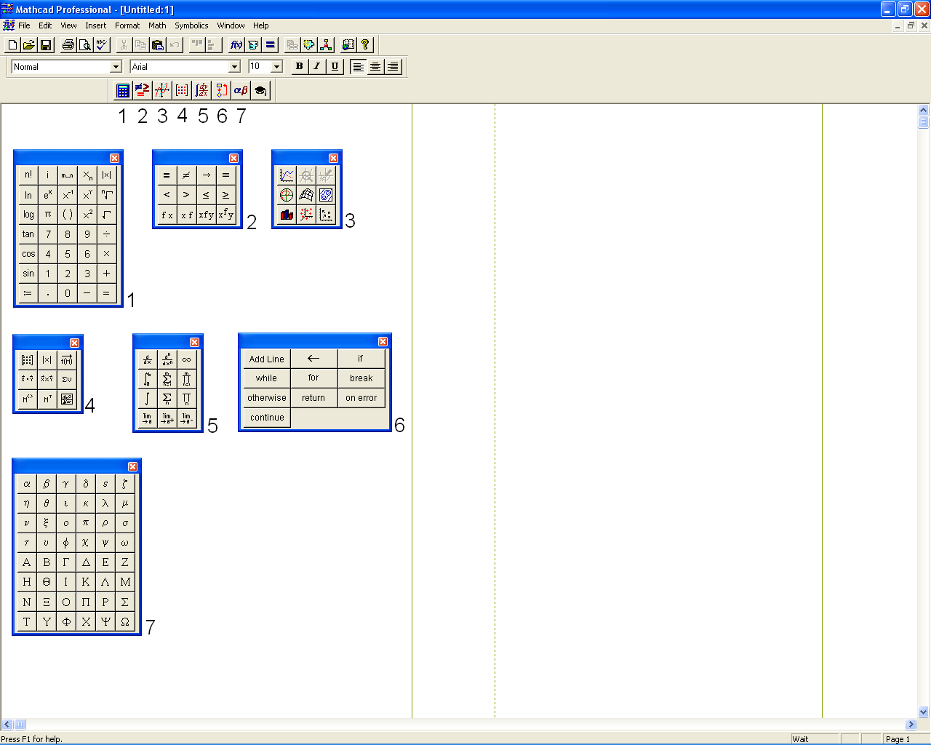The width and height of the screenshot is (931, 745).
Task: Open the Window menu
Action: (231, 25)
